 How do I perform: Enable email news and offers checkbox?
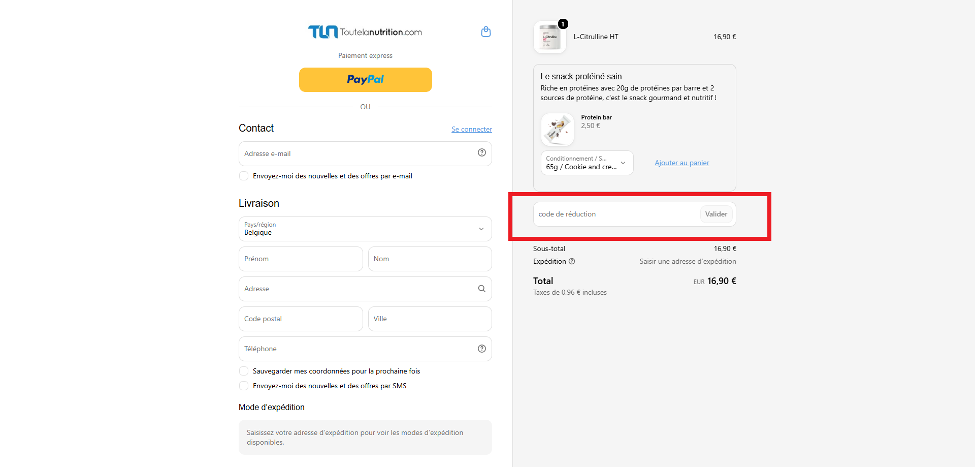[244, 176]
